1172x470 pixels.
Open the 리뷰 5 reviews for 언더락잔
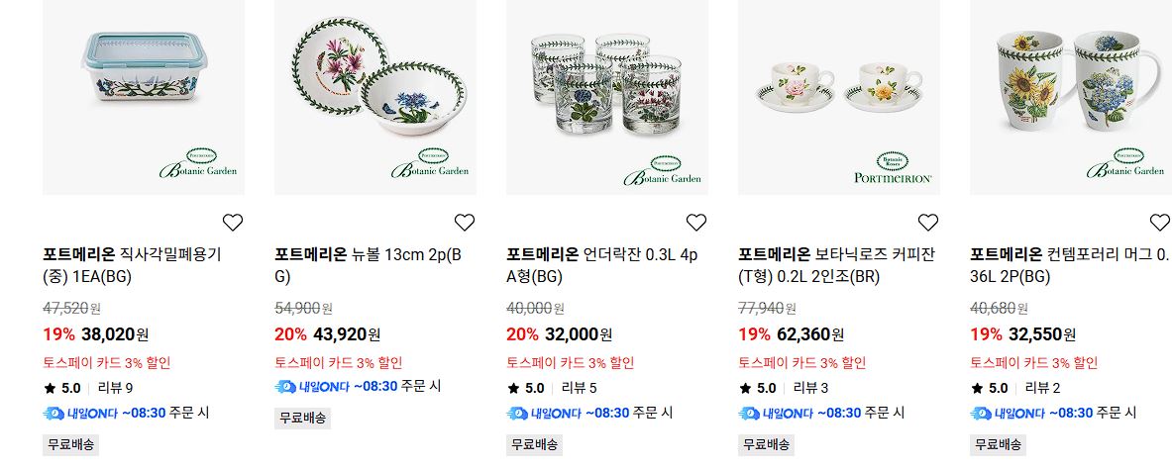(x=580, y=388)
